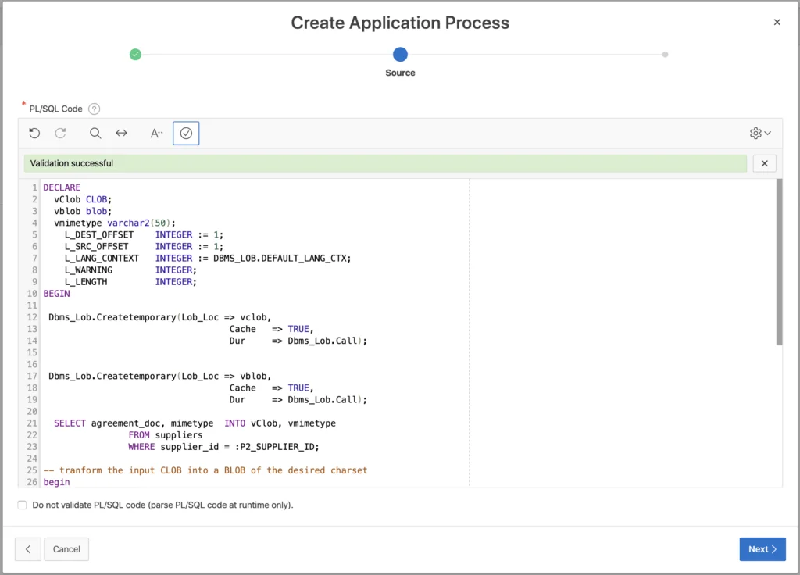
Task: Open the autocomplete A.. icon
Action: tap(156, 133)
